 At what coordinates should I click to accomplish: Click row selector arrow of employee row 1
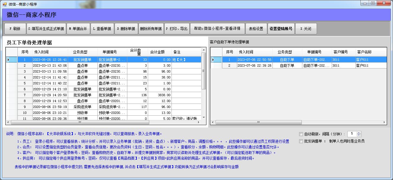coord(12,60)
